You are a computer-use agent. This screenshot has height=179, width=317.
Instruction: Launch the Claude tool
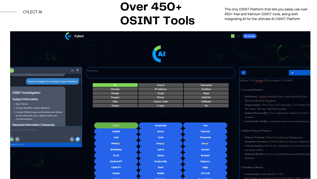(116, 173)
